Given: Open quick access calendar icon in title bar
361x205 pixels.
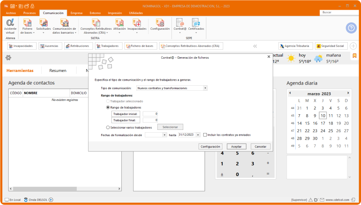Looking at the screenshot, I should 13,6.
